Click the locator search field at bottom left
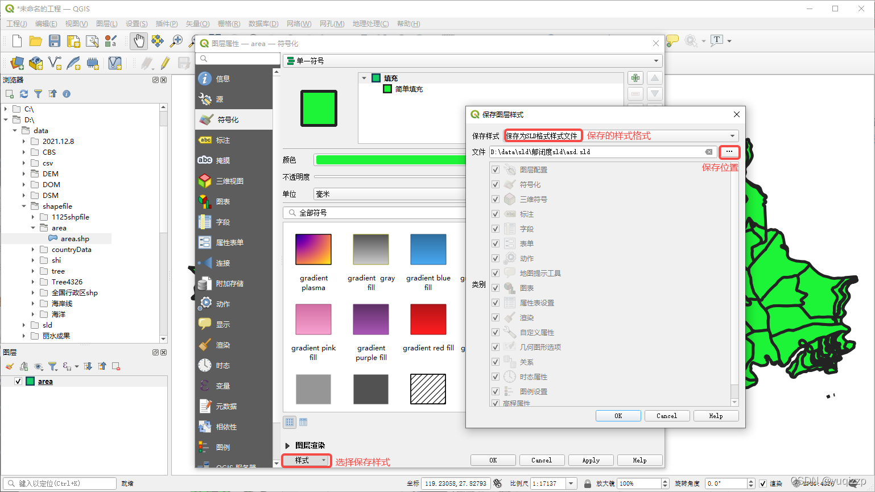This screenshot has height=492, width=875. [59, 483]
